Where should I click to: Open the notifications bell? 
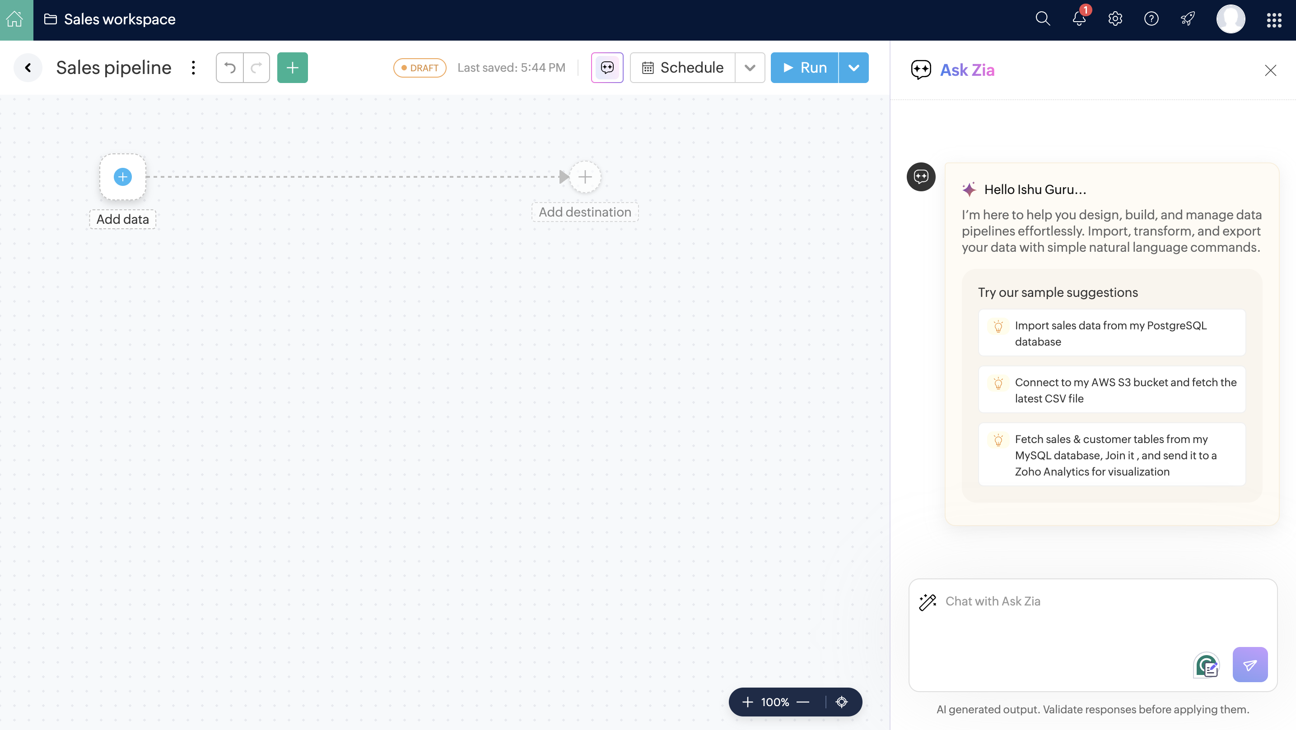pos(1079,19)
